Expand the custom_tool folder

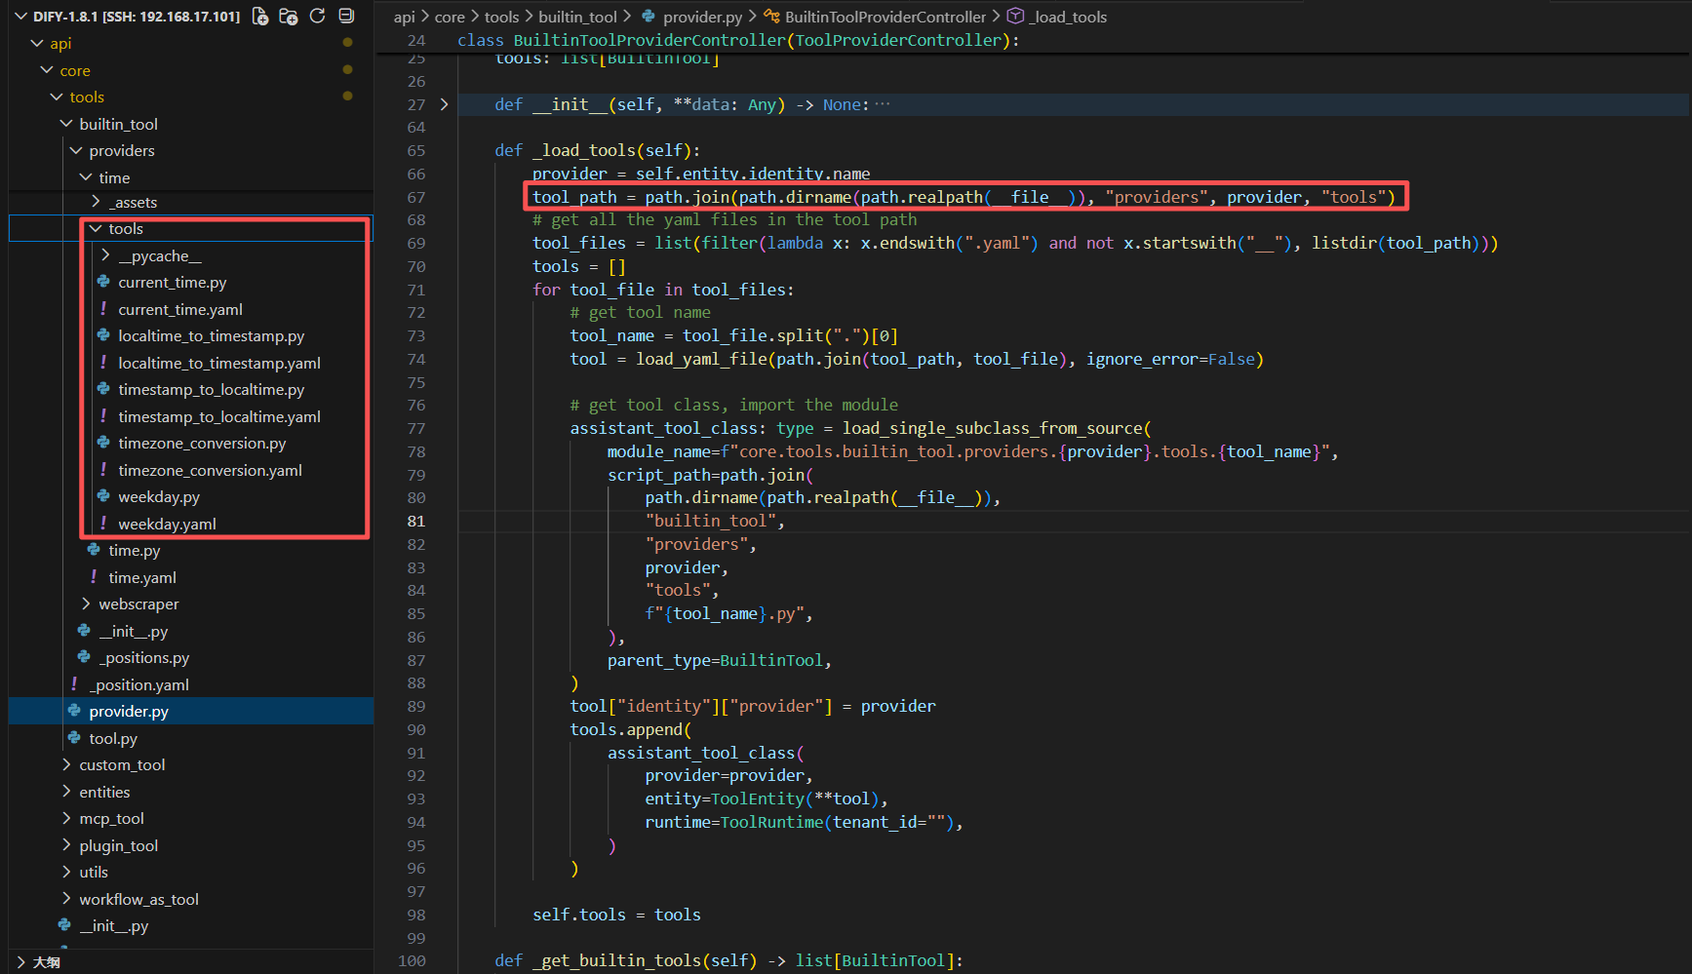coord(66,765)
